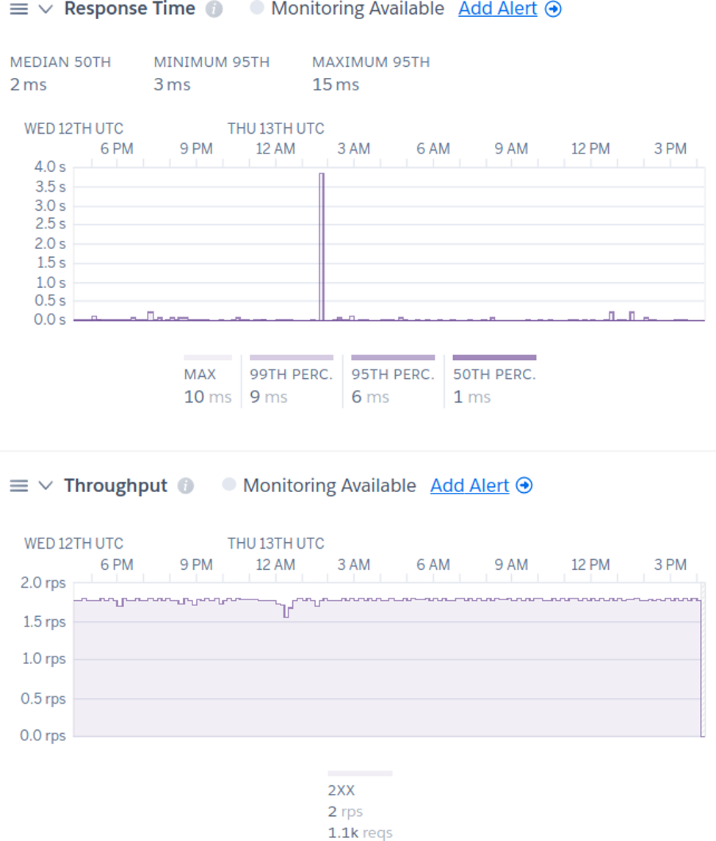Image resolution: width=716 pixels, height=841 pixels.
Task: Click the Throughput monitoring status dot
Action: pyautogui.click(x=229, y=485)
